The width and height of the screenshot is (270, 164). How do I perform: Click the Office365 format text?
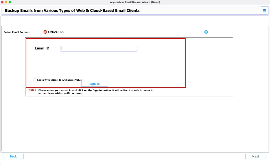pos(56,32)
